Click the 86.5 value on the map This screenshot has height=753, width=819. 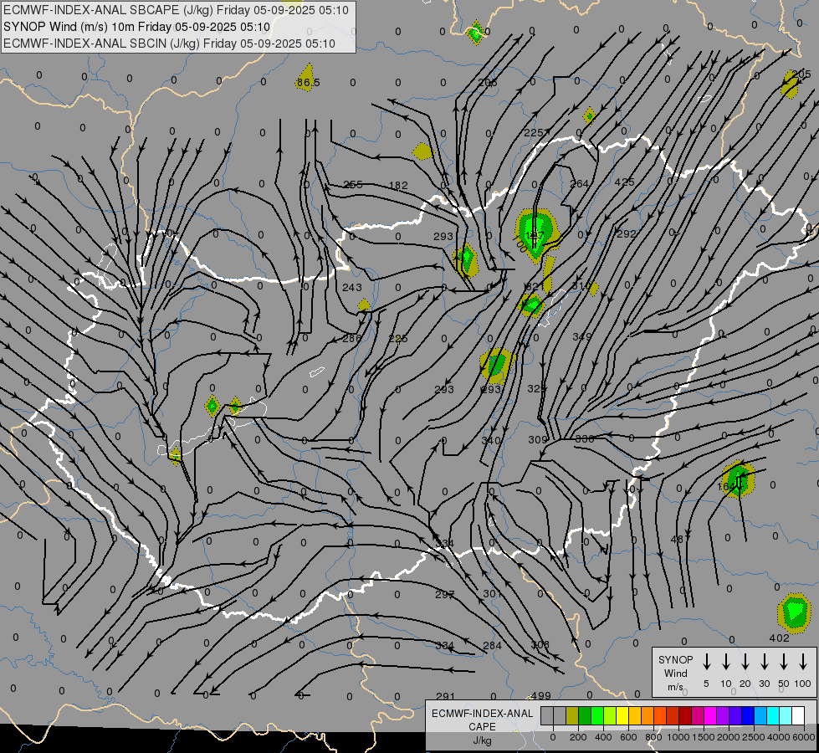click(308, 83)
